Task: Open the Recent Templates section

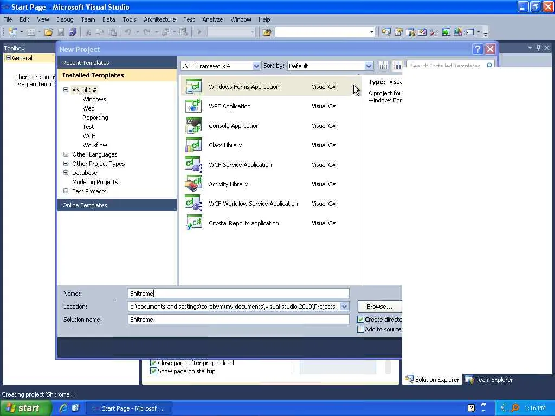Action: coord(117,63)
